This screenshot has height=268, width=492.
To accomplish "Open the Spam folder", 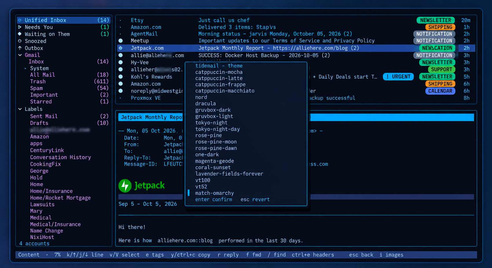I will pyautogui.click(x=37, y=88).
